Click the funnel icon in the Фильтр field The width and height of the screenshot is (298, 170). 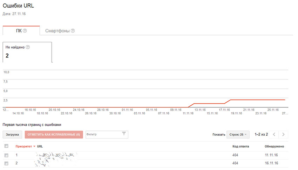tap(124, 134)
